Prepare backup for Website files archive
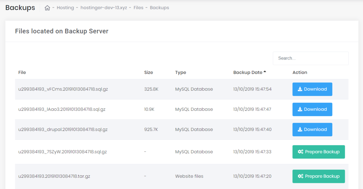The width and height of the screenshot is (363, 189). coord(318,176)
